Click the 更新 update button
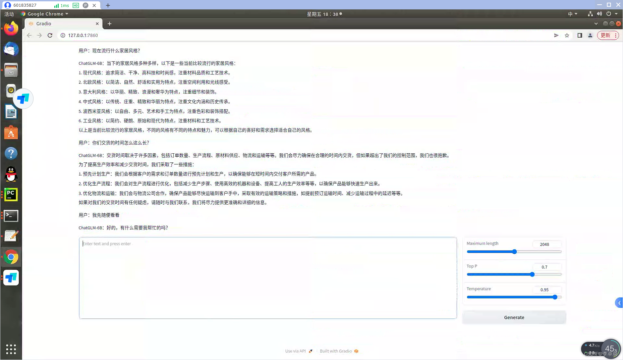Screen dimensions: 623x360 point(608,35)
